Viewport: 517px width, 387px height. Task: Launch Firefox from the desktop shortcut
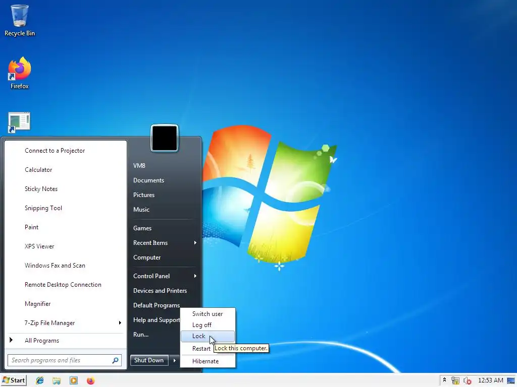point(20,73)
